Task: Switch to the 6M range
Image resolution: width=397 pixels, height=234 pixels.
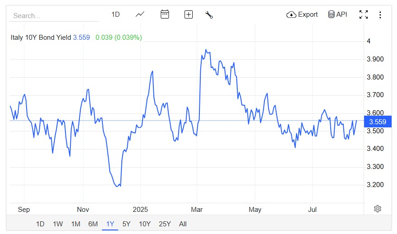Action: coord(93,224)
